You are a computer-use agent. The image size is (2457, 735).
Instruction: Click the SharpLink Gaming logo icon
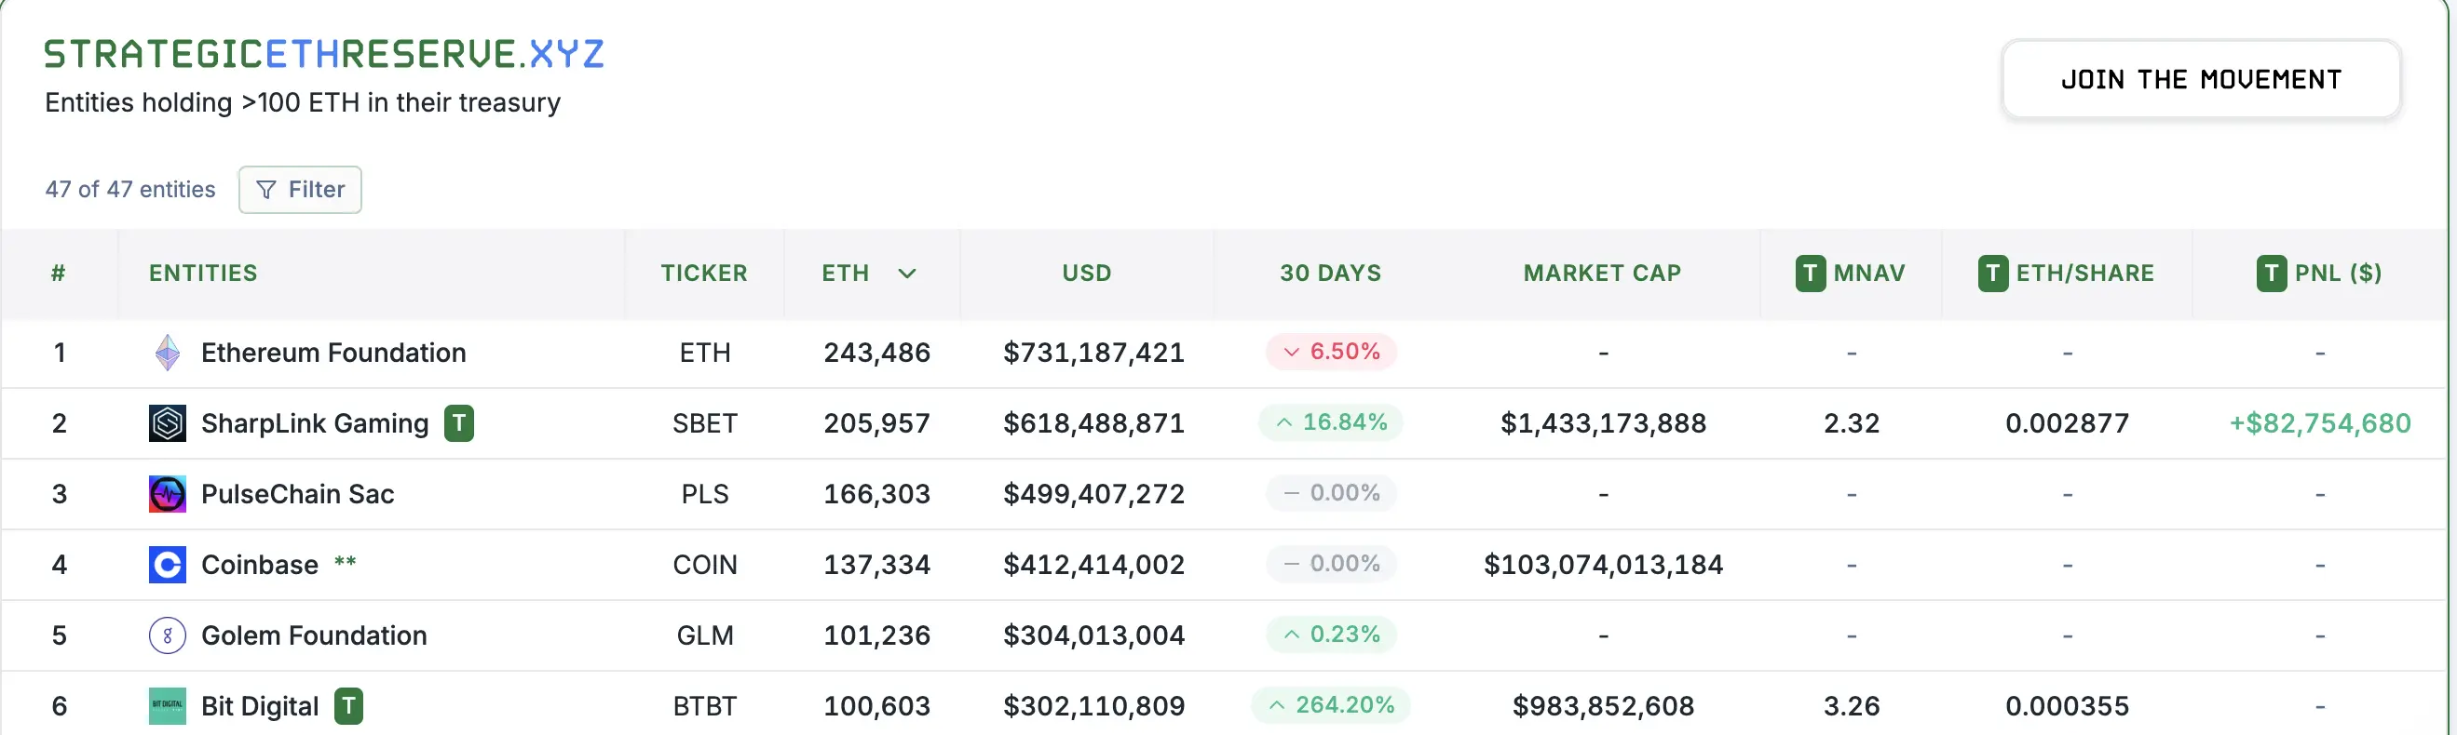[167, 423]
